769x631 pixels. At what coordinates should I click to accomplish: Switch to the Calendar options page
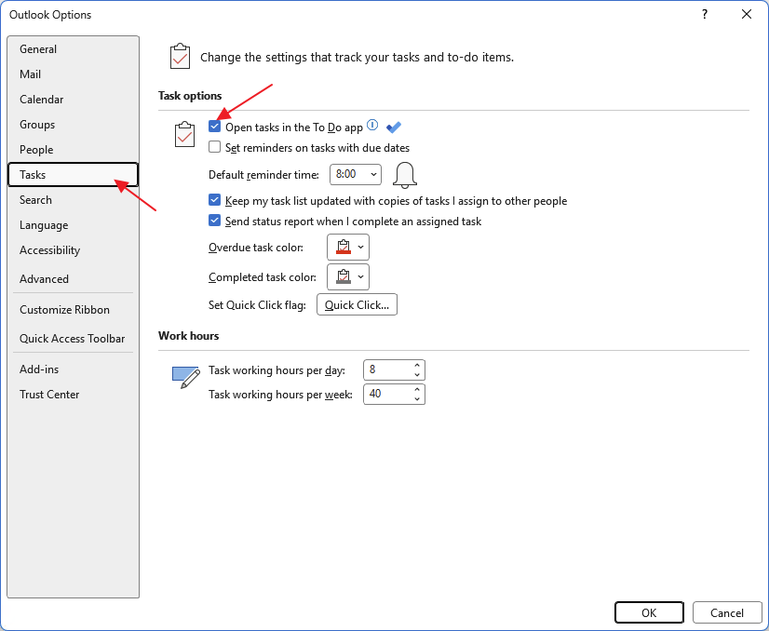[x=42, y=100]
